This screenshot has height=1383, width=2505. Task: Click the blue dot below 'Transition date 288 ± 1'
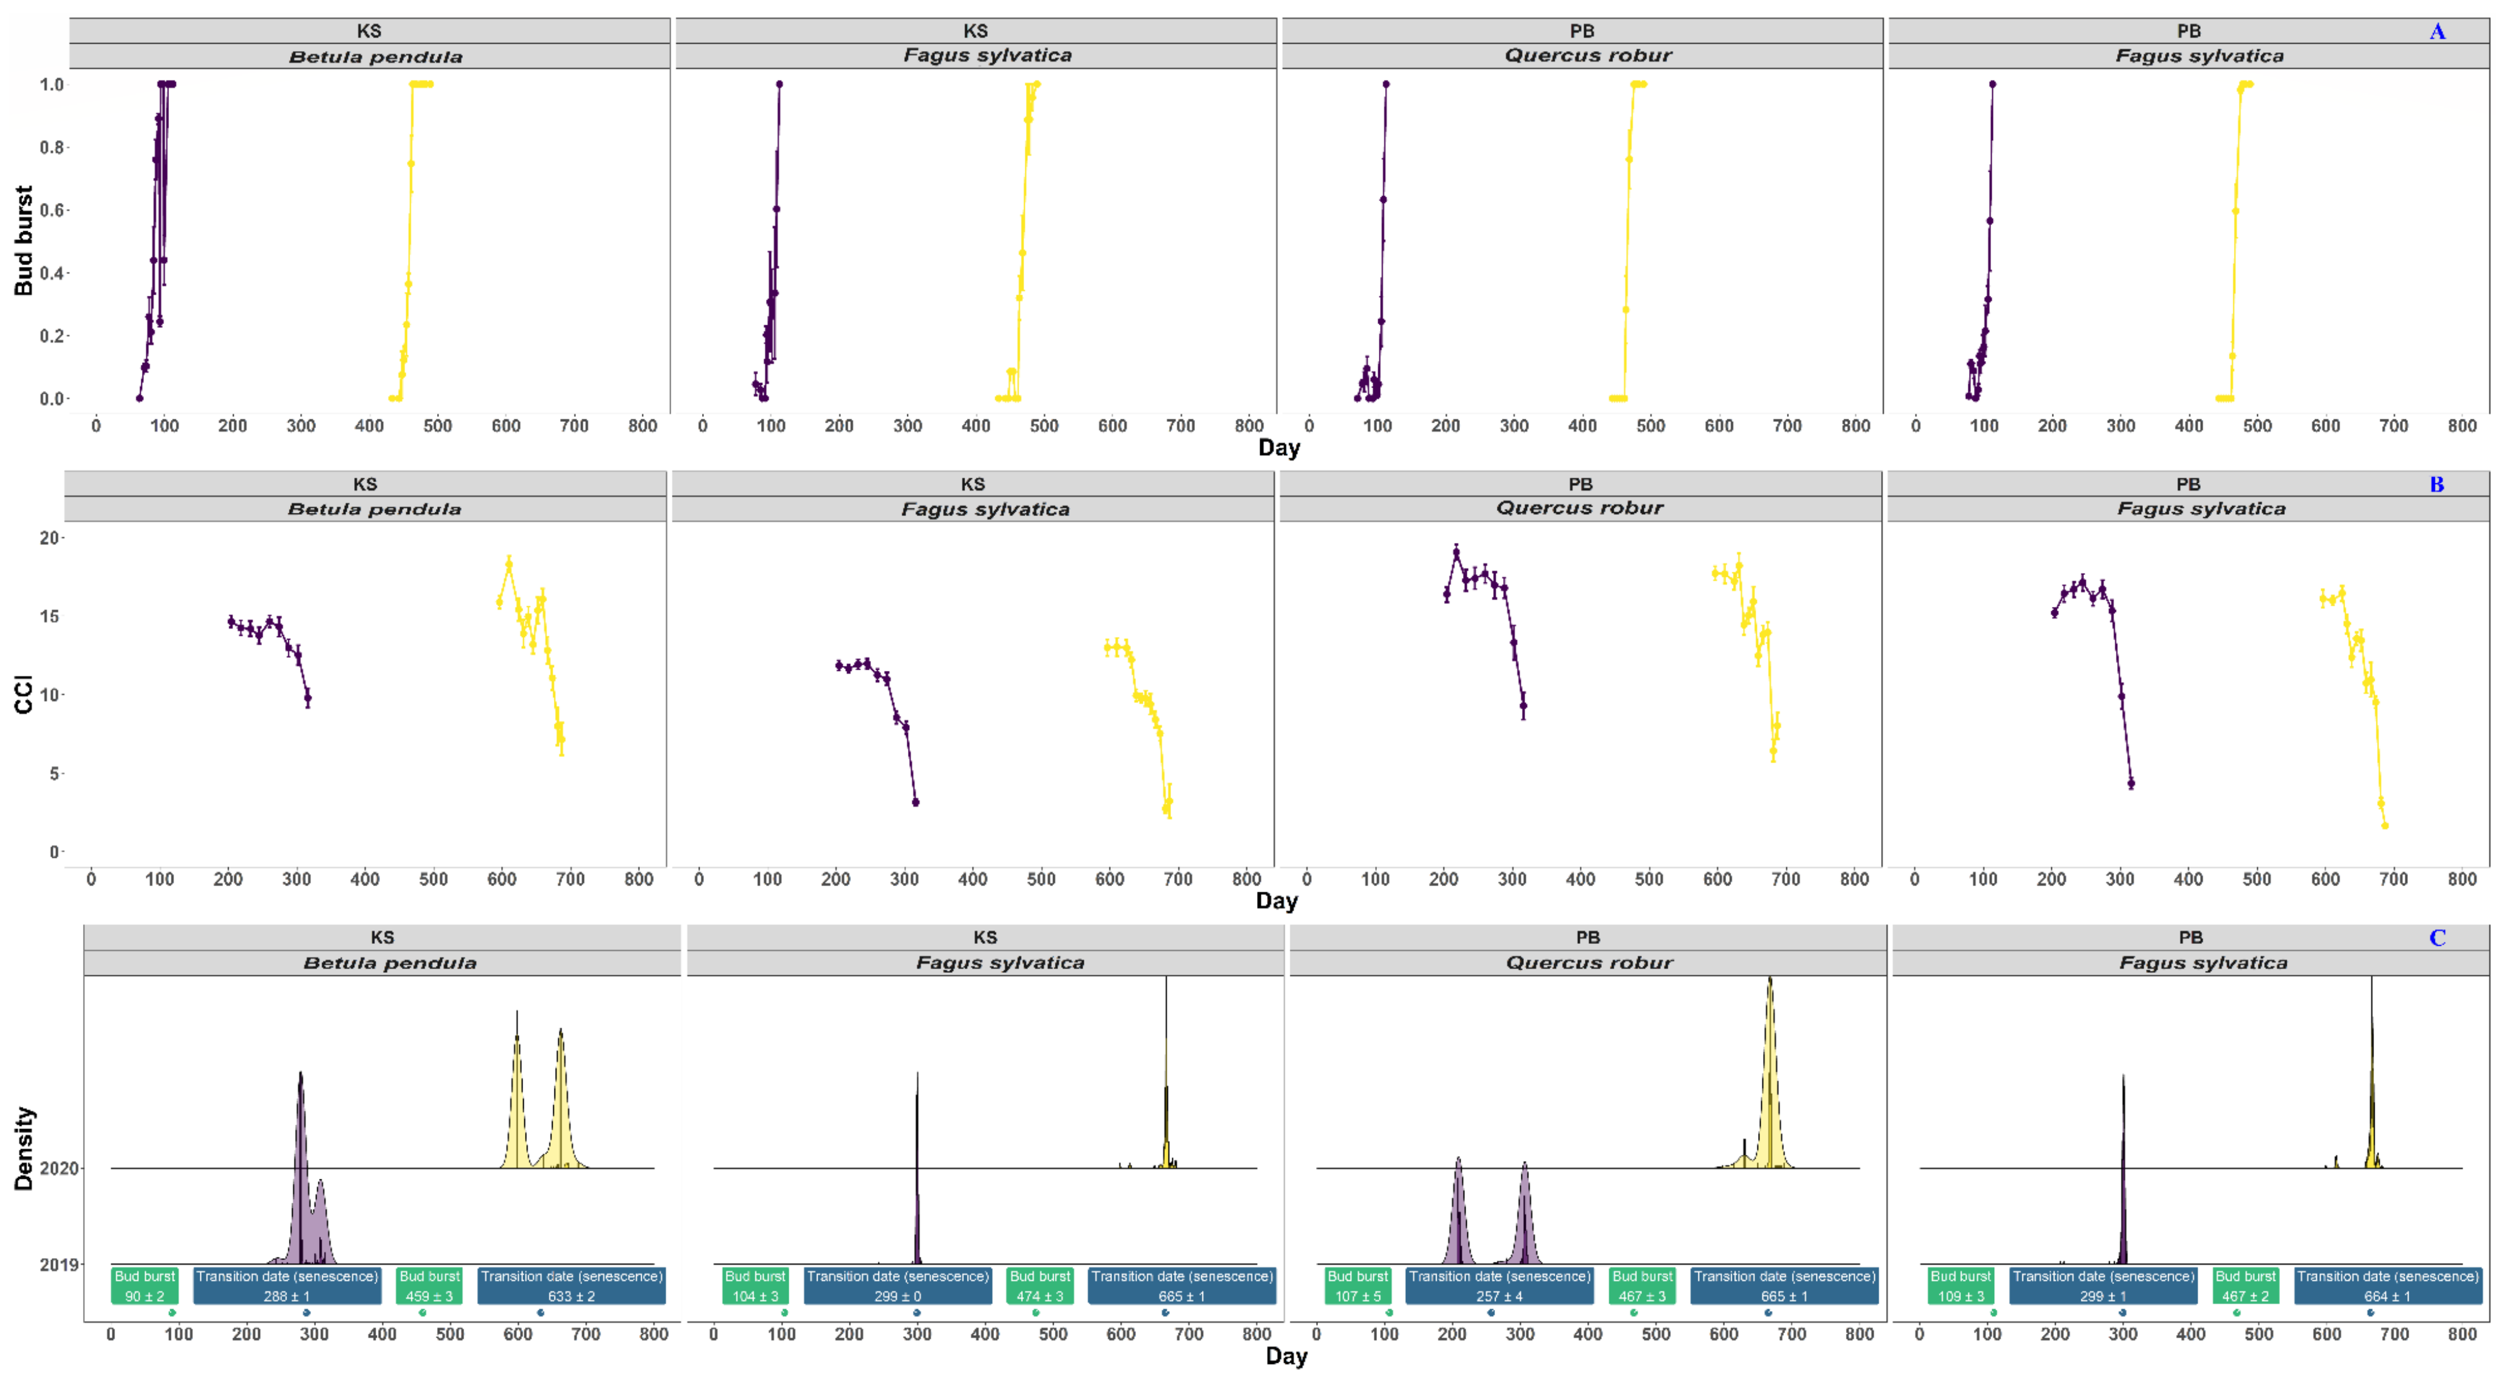[306, 1313]
